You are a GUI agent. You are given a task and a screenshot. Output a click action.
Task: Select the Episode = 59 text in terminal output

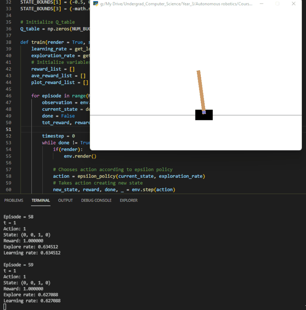[x=18, y=265]
